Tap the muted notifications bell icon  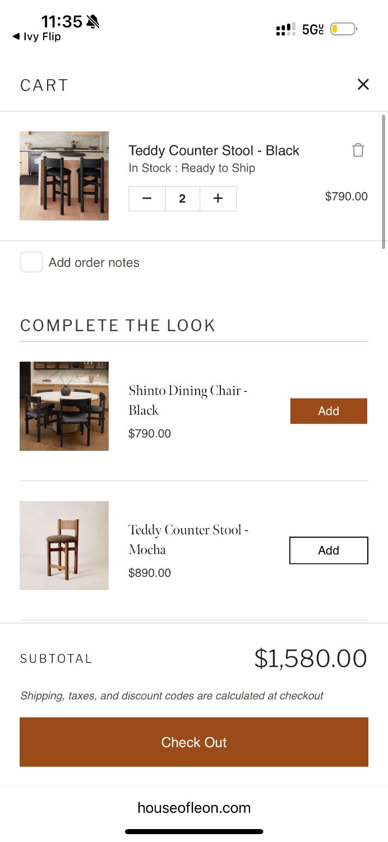91,21
